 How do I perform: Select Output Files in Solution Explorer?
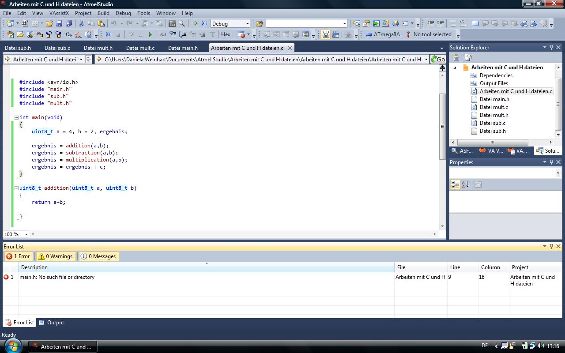tap(493, 83)
